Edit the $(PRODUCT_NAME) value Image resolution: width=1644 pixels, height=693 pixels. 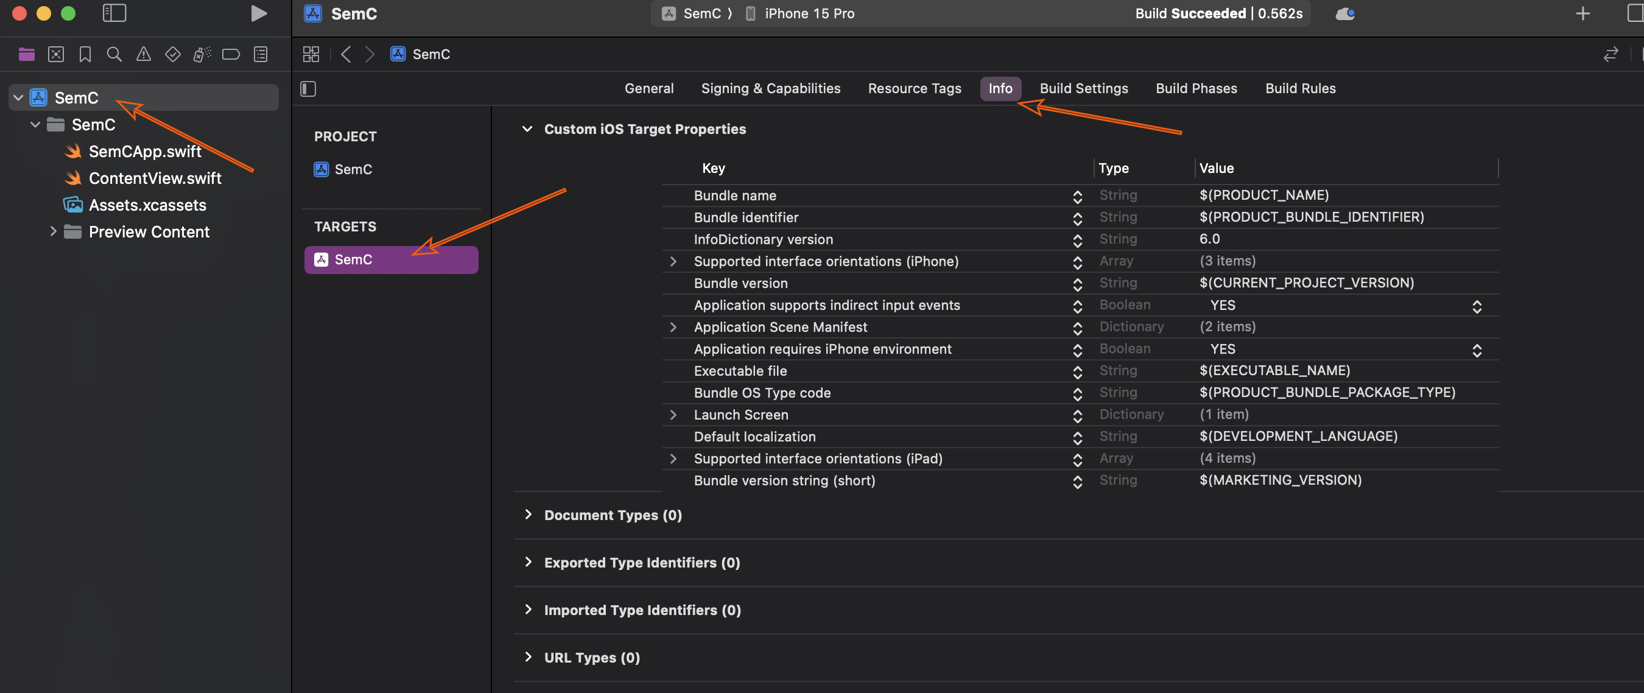click(x=1263, y=195)
